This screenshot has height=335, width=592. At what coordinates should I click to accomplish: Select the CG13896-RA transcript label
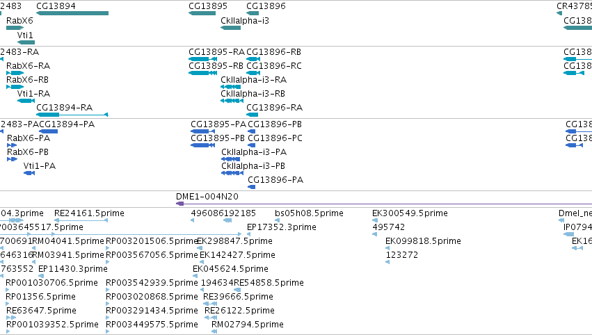[275, 108]
